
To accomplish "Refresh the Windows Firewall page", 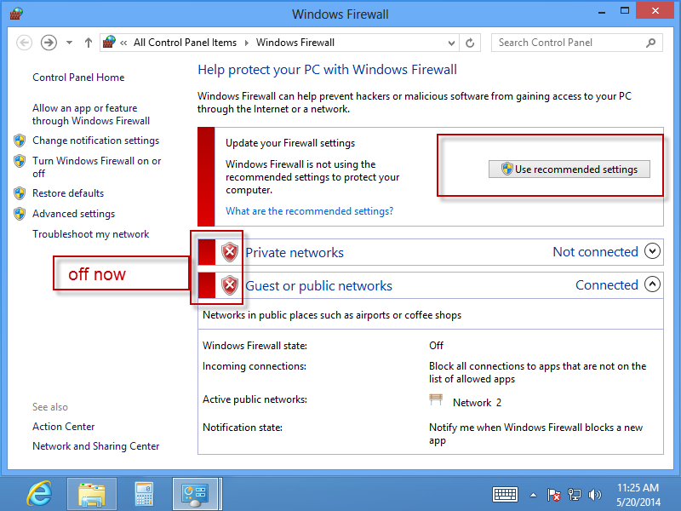I will (470, 43).
